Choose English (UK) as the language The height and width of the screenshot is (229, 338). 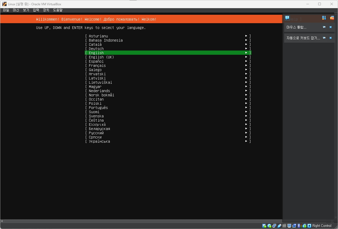[101, 57]
